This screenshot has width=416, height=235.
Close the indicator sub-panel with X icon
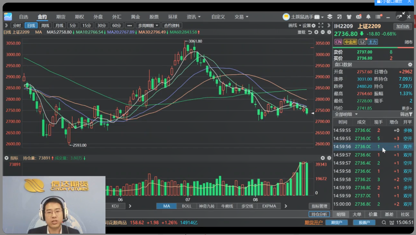323,158
